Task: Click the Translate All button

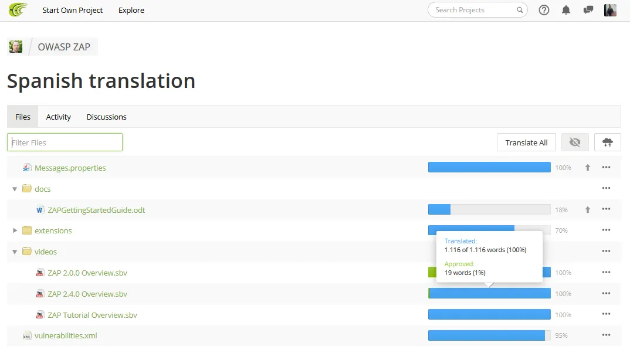Action: tap(526, 142)
